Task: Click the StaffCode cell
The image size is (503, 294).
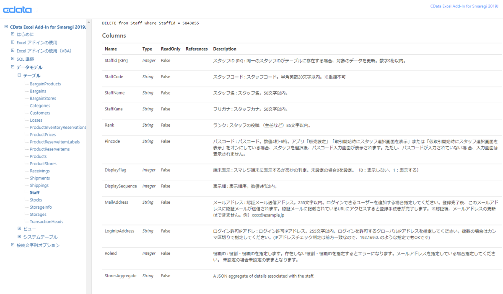Action: pos(114,77)
